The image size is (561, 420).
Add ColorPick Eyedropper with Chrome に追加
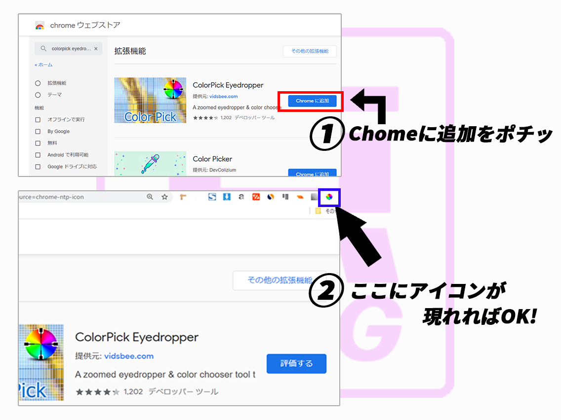[x=312, y=101]
